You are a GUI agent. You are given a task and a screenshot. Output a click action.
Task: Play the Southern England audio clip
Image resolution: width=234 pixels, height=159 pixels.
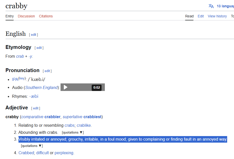pos(66,87)
